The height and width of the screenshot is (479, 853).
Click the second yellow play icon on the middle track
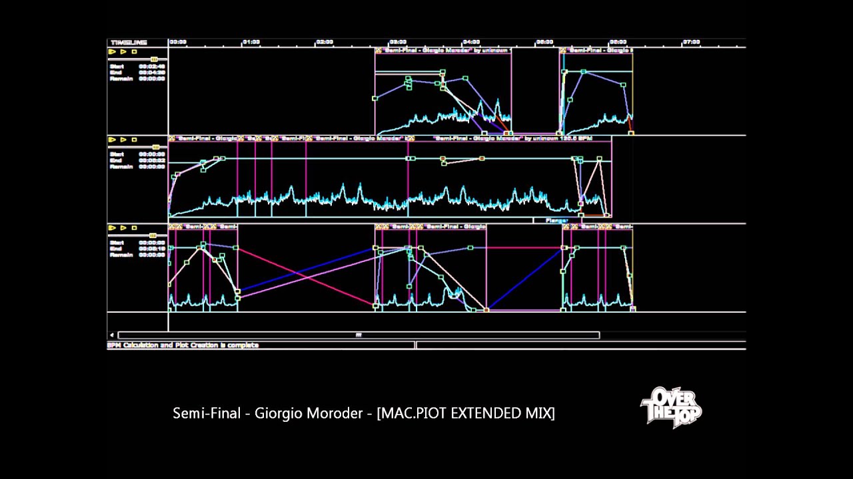(x=123, y=140)
